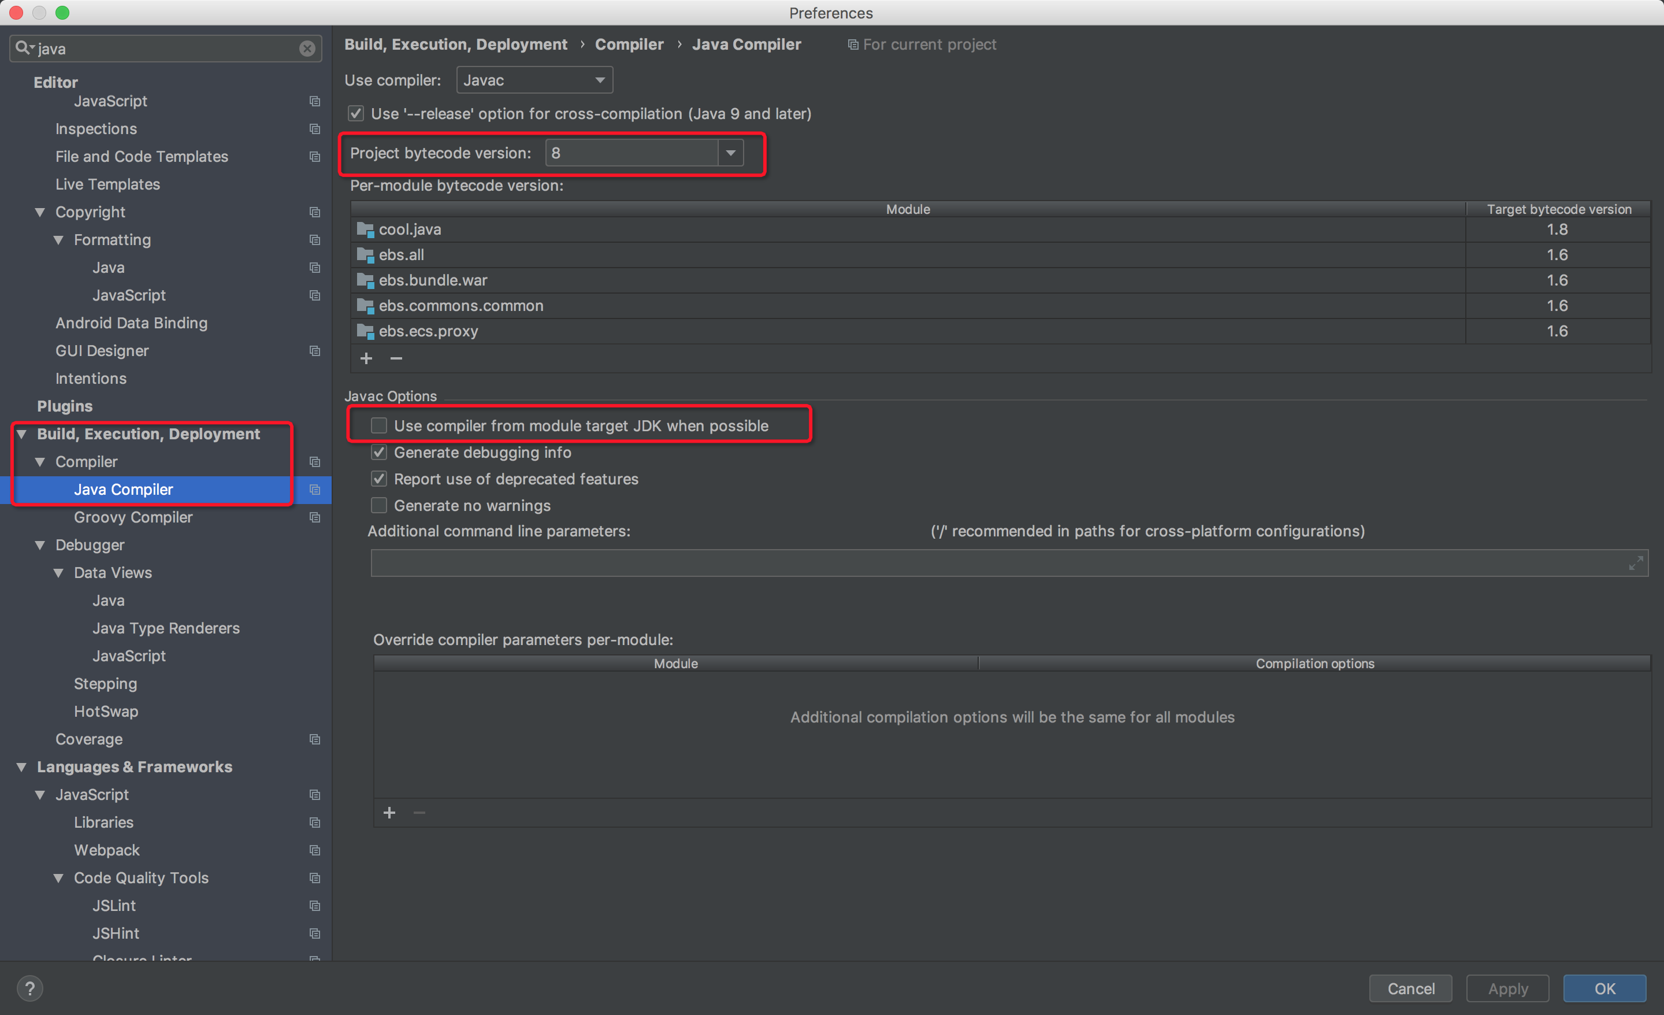The image size is (1664, 1015).
Task: Add entry to Override compiler parameters per-module
Action: (389, 813)
